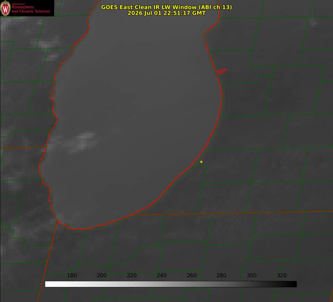Pick the 260 tick label on the scale
Image resolution: width=333 pixels, height=302 pixels.
pos(191,275)
